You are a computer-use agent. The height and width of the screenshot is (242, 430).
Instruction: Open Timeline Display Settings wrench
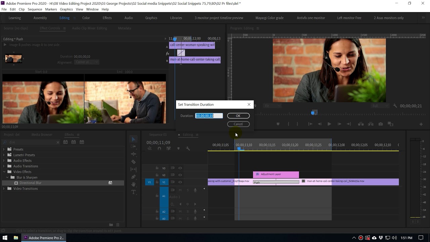188,149
